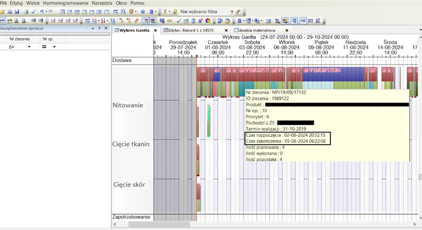Click the connected blue boxes link icon

click(x=278, y=20)
